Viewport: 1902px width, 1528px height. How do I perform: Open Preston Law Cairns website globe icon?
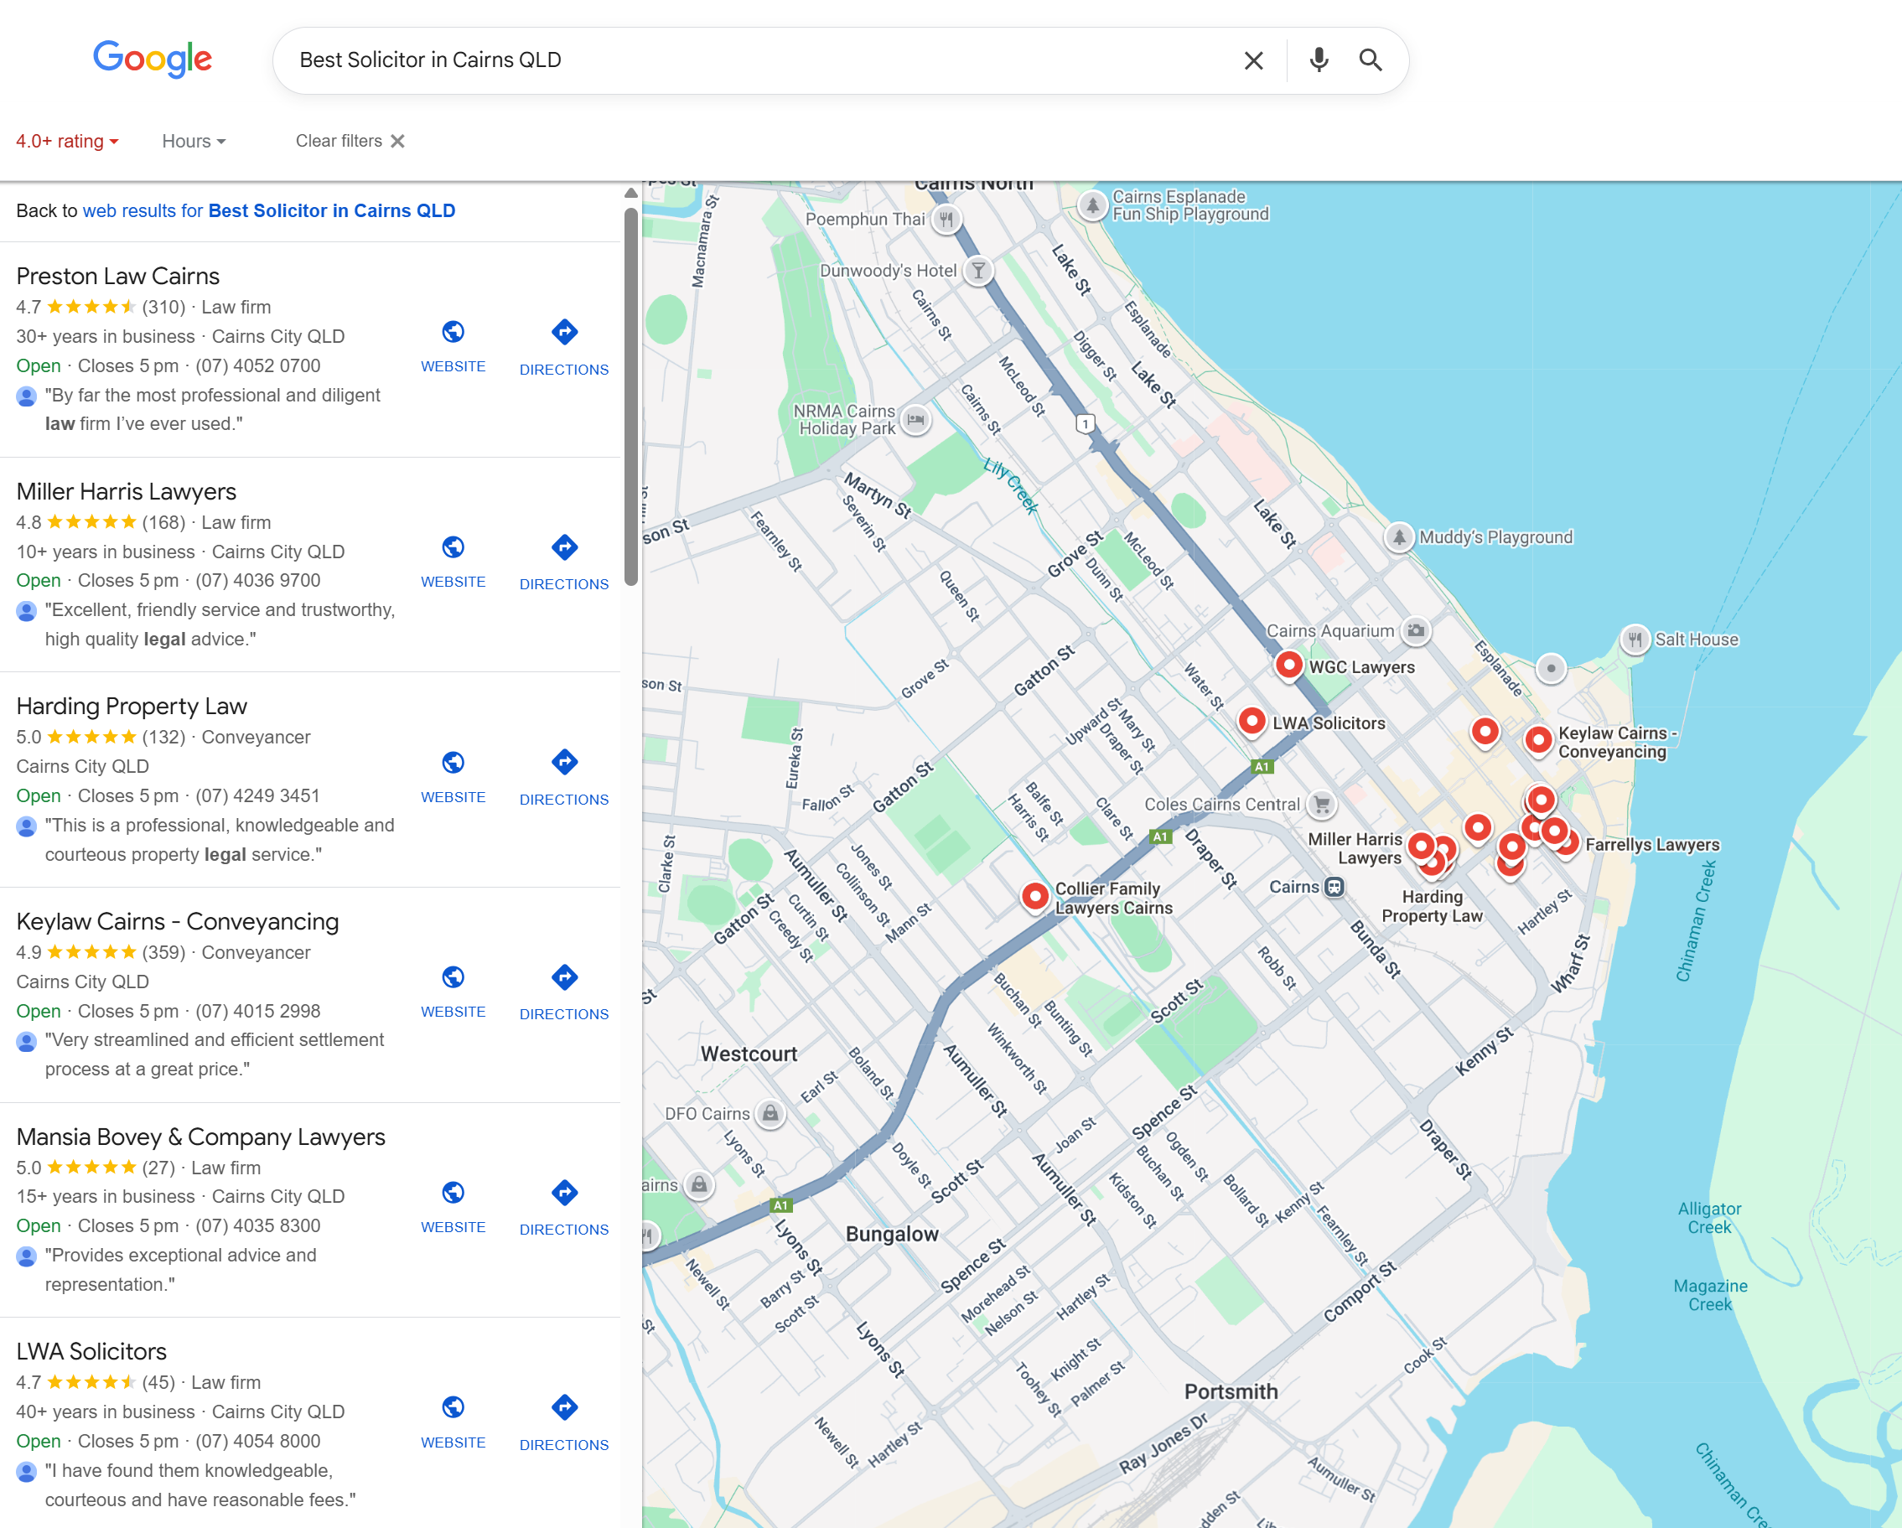453,333
